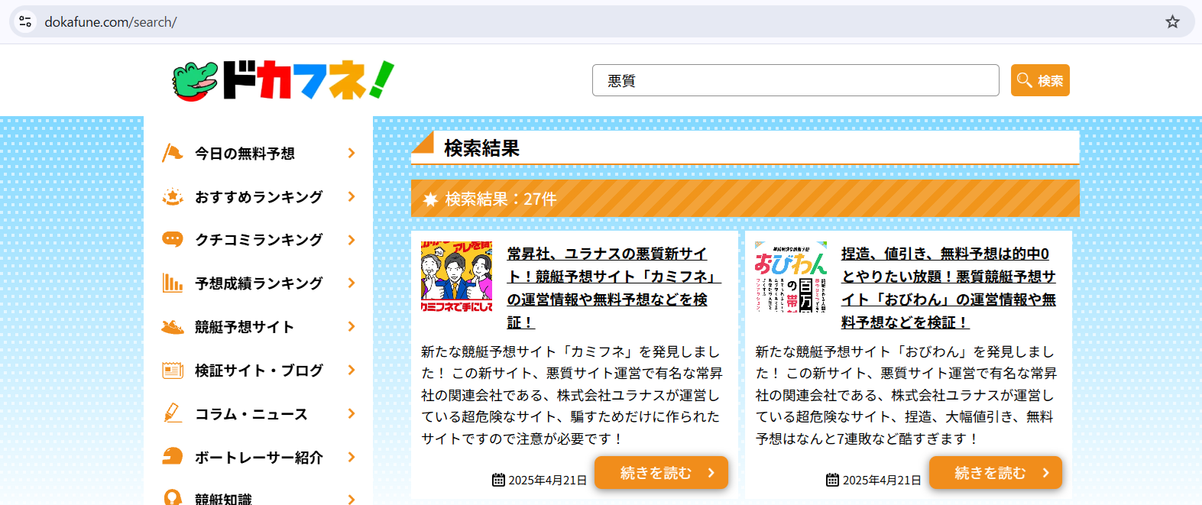Click the helmet icon beside ボートレーサー紹介
This screenshot has width=1202, height=505.
[173, 457]
